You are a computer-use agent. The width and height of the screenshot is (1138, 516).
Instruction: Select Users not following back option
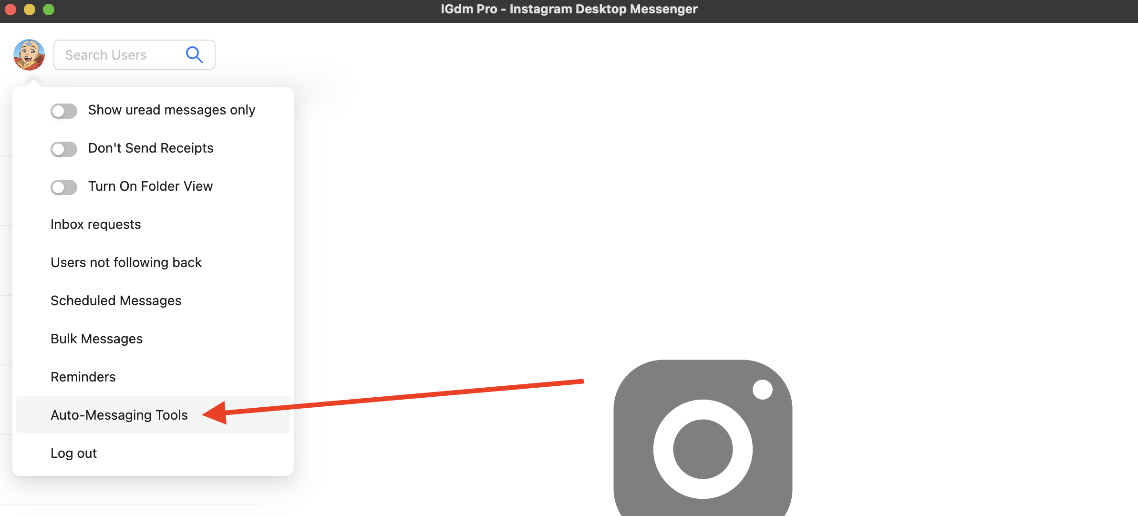pyautogui.click(x=125, y=262)
